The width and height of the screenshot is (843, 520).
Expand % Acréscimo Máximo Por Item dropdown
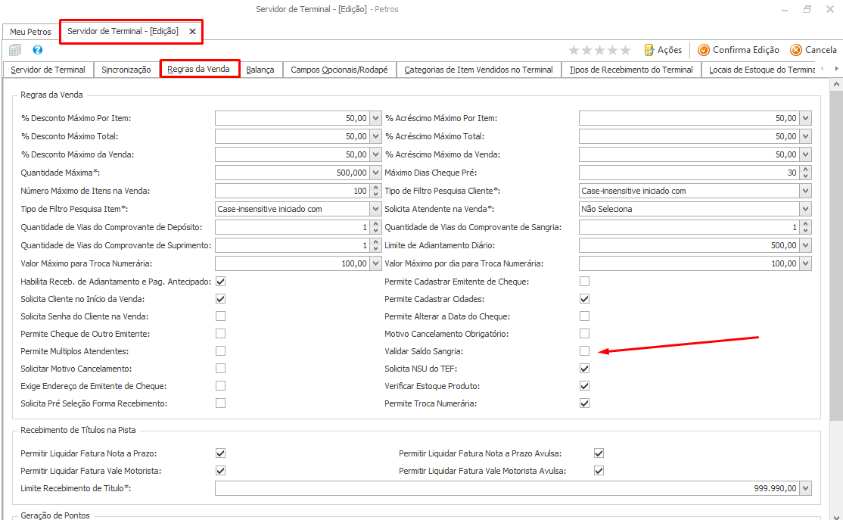pos(805,118)
